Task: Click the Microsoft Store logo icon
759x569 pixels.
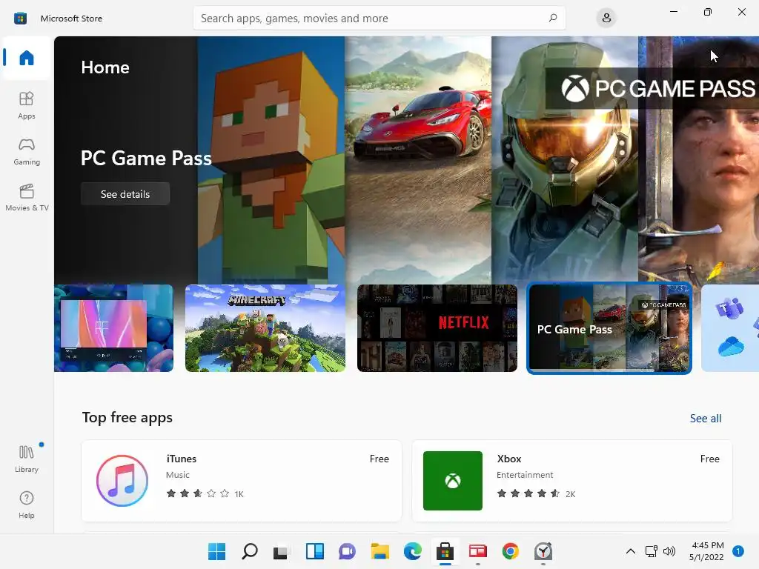Action: 20,19
